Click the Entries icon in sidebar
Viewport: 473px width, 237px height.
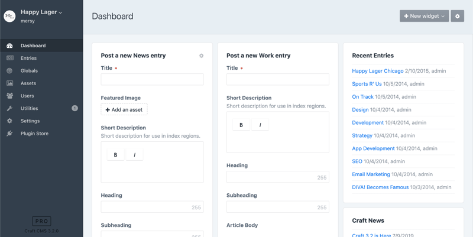pos(9,58)
